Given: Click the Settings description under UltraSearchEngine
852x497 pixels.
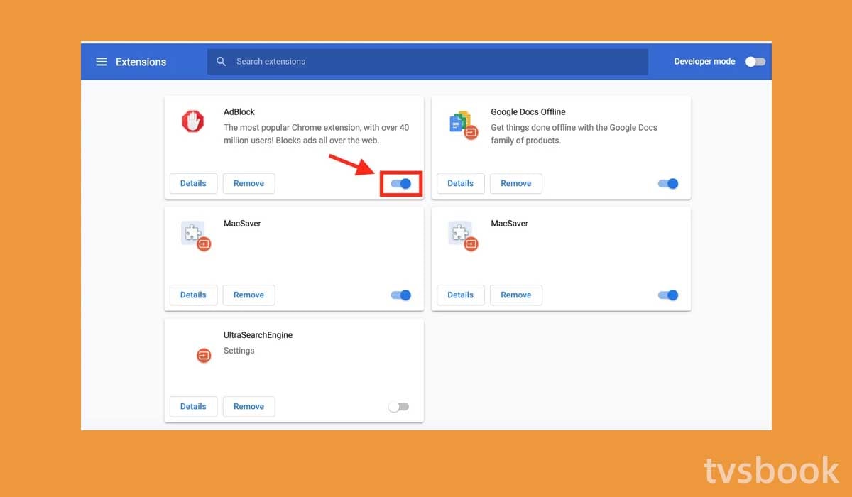Looking at the screenshot, I should coord(239,351).
